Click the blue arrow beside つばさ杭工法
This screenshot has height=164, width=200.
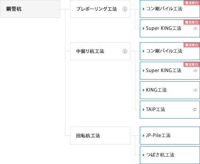point(143,155)
